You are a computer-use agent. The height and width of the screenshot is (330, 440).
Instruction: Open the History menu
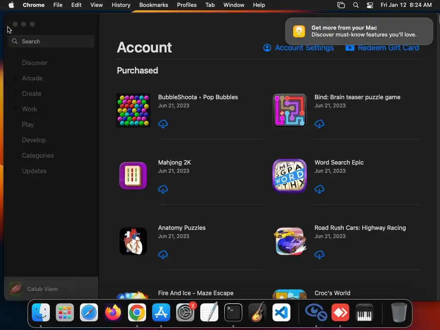pos(121,5)
